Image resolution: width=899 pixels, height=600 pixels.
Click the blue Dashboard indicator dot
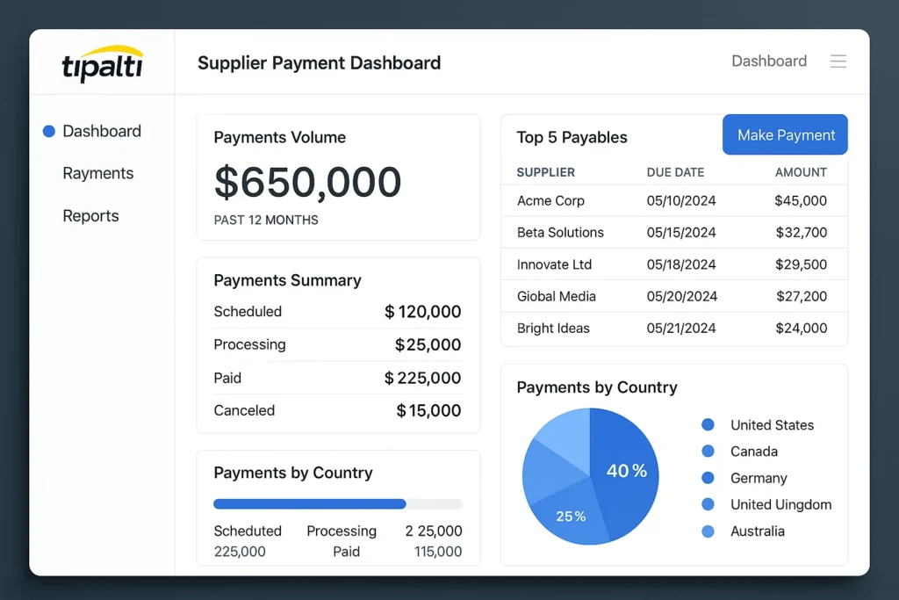pos(48,131)
